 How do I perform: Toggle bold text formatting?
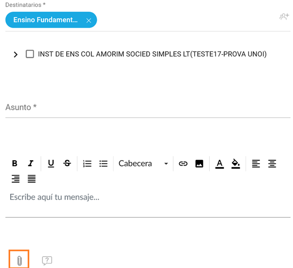(x=15, y=164)
